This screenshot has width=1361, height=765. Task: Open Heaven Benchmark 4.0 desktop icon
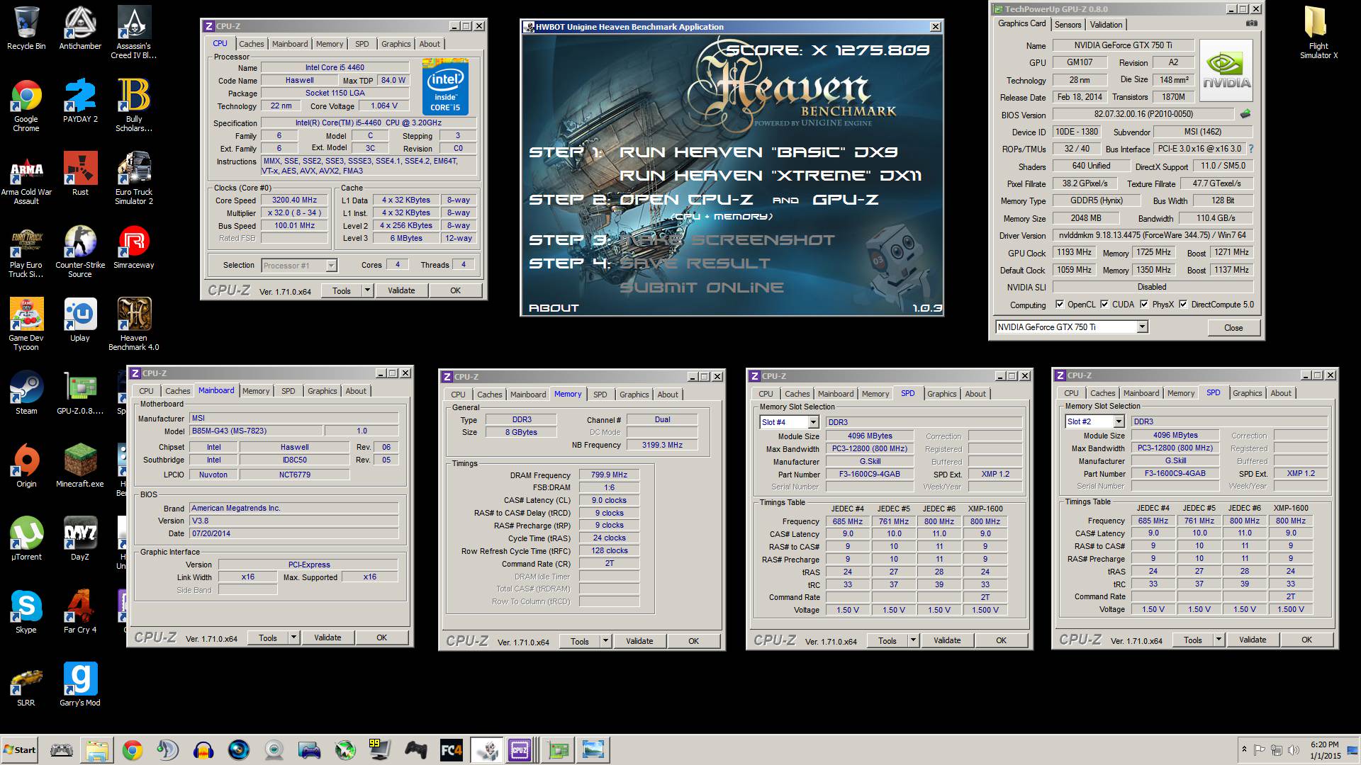tap(134, 324)
